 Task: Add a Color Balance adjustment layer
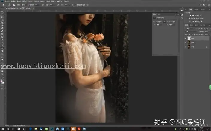click(192, 18)
